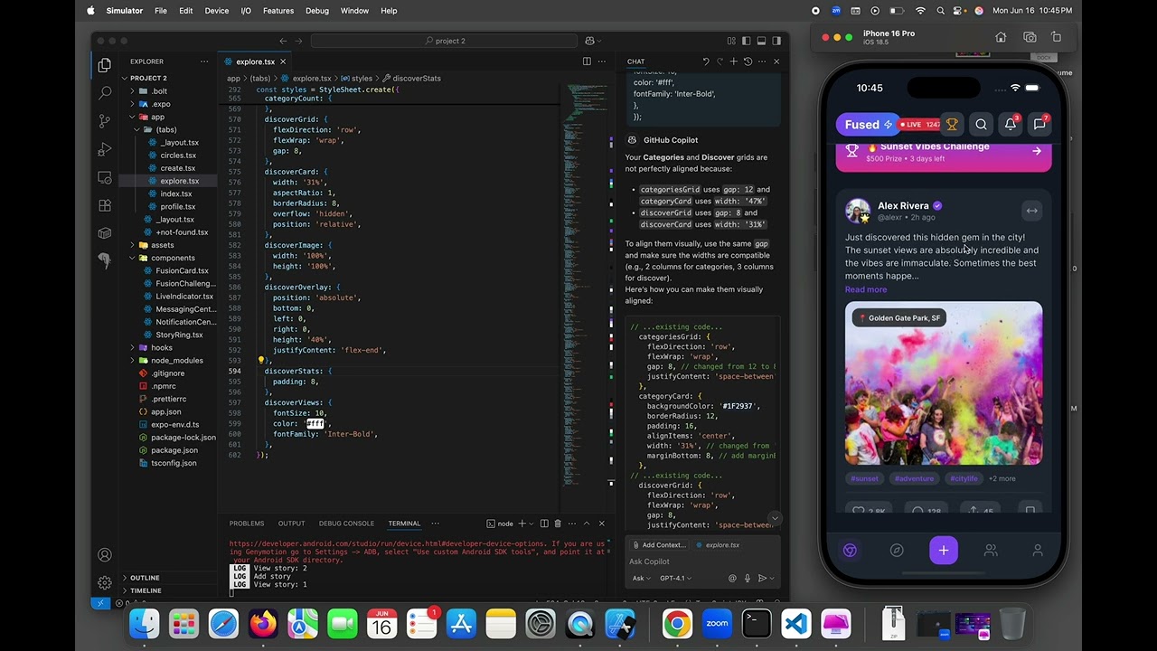This screenshot has width=1157, height=651.
Task: Open Chrome from the Dock
Action: [x=677, y=624]
